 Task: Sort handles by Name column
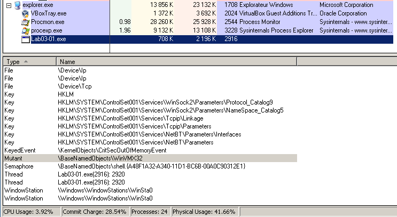160,62
